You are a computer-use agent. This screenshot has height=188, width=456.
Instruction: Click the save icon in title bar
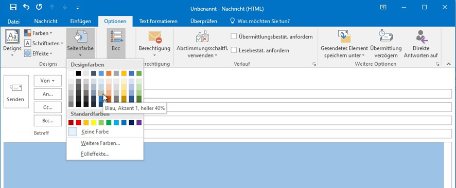pyautogui.click(x=13, y=7)
